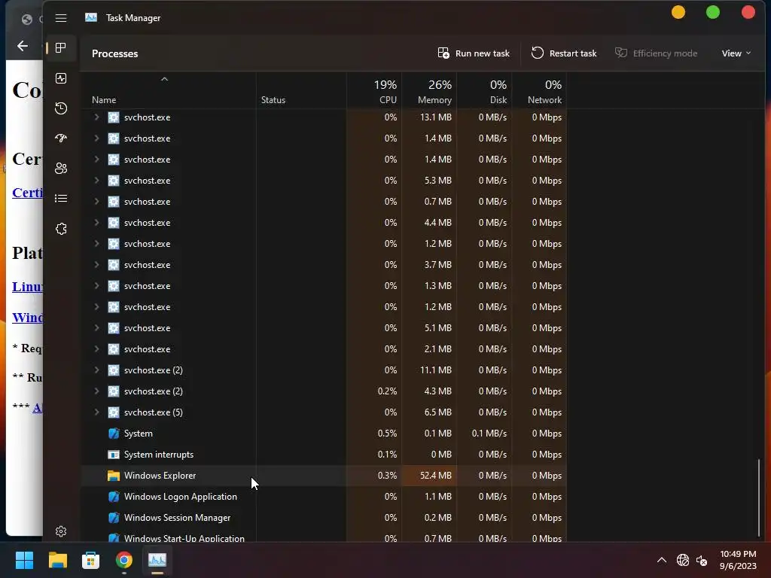Select the Windows Session Manager row
Screen dimensions: 771x578
coord(324,518)
